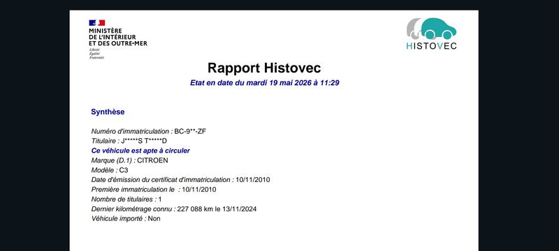Image resolution: width=559 pixels, height=251 pixels.
Task: Click the HISTOVEC wordmark under the car
Action: [x=431, y=46]
